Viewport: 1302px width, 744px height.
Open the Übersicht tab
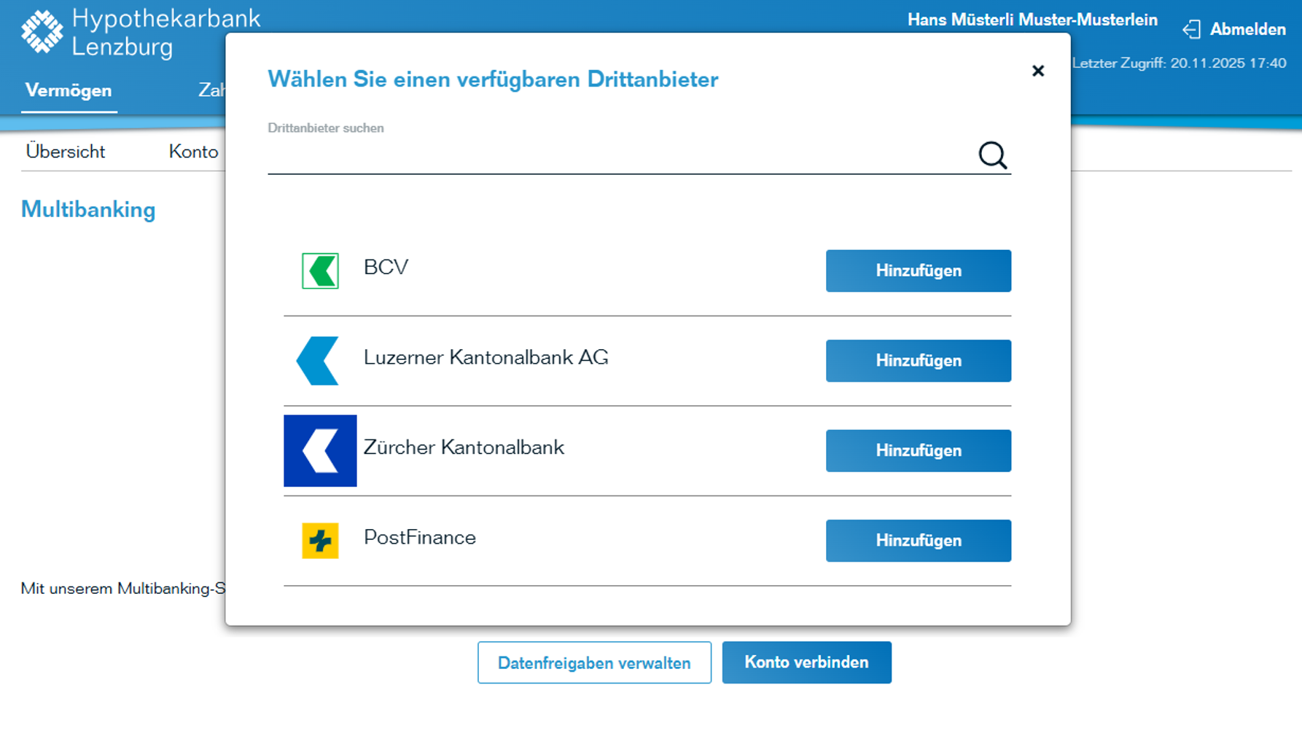pos(66,151)
